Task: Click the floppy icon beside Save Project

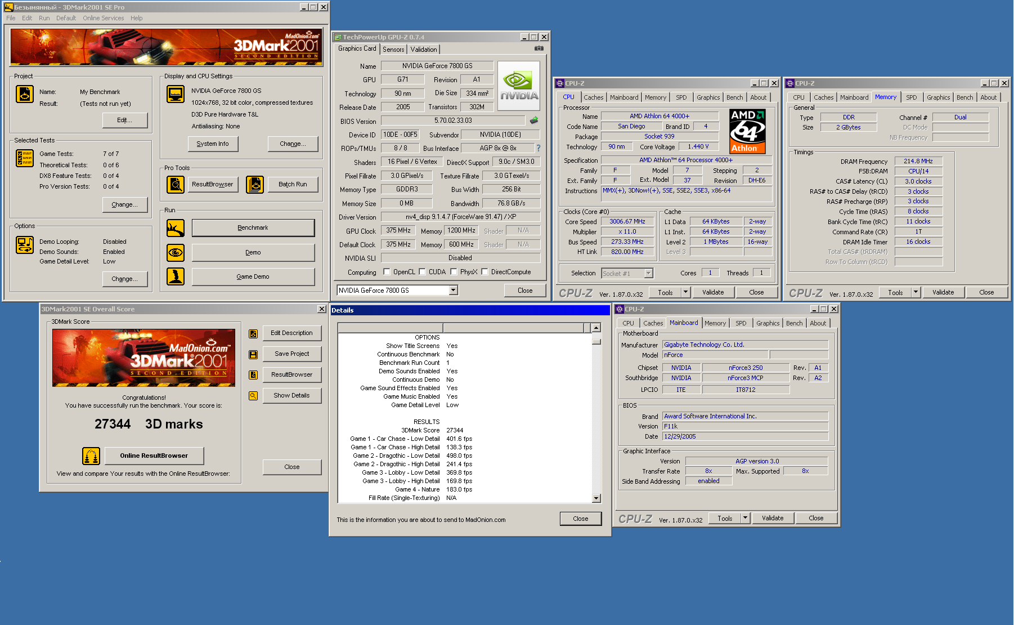Action: click(x=253, y=354)
